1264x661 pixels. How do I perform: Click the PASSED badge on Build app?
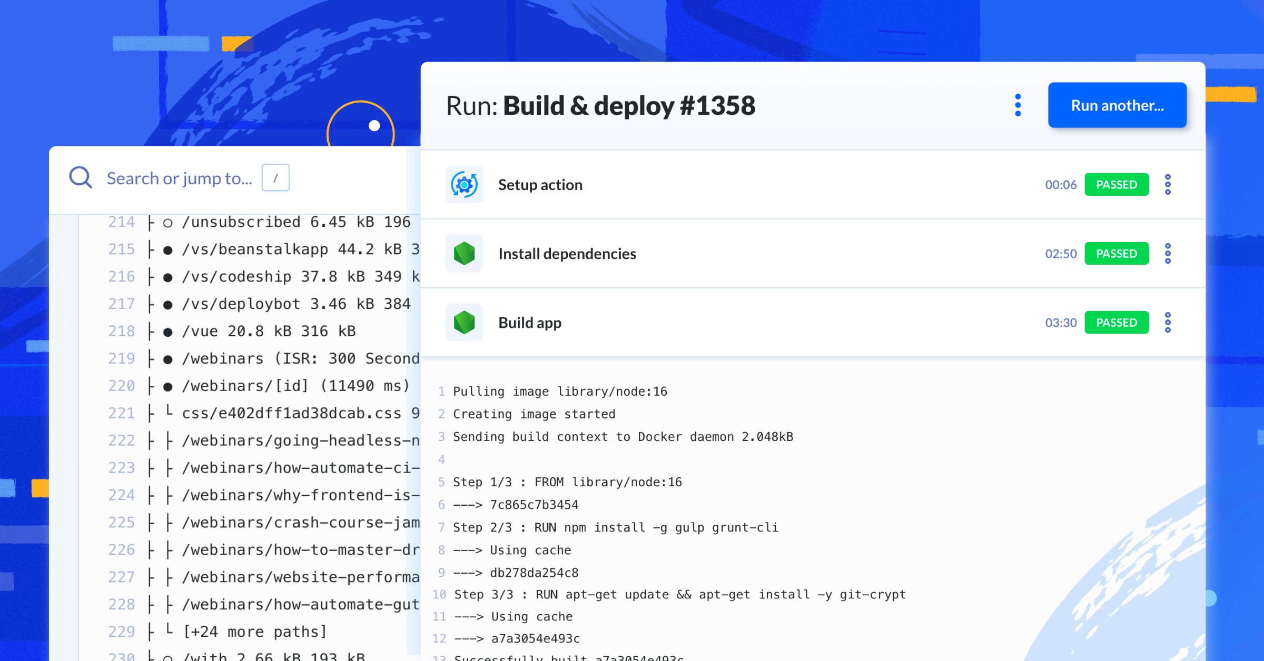(1117, 322)
